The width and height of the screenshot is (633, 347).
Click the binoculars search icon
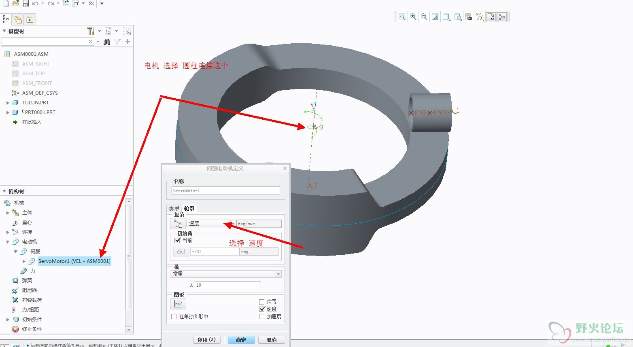pos(107,42)
